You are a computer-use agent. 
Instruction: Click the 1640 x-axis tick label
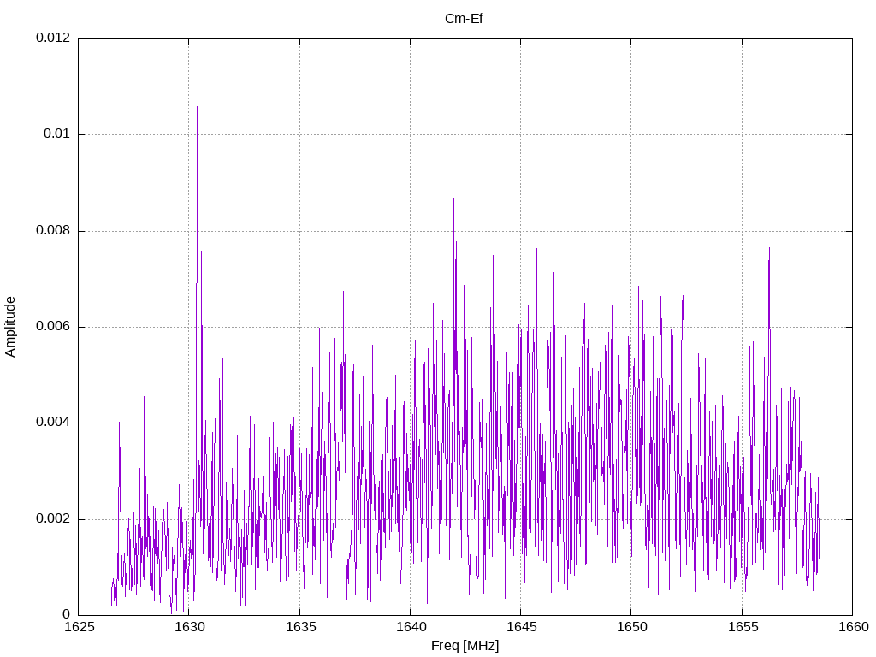(x=411, y=627)
